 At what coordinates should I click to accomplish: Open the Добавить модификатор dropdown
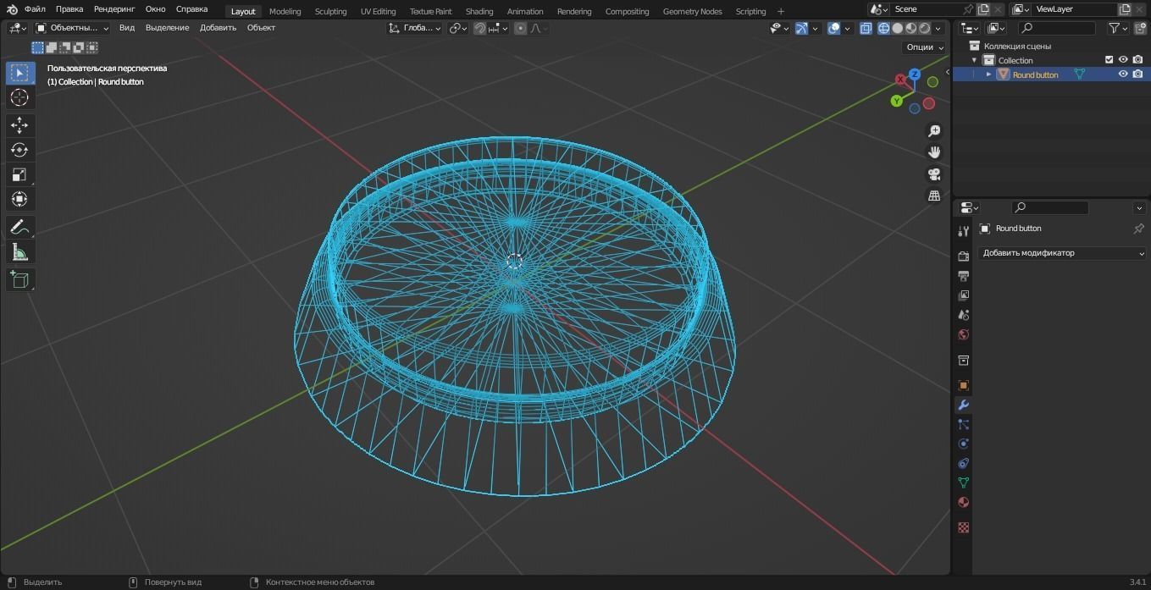click(1063, 252)
